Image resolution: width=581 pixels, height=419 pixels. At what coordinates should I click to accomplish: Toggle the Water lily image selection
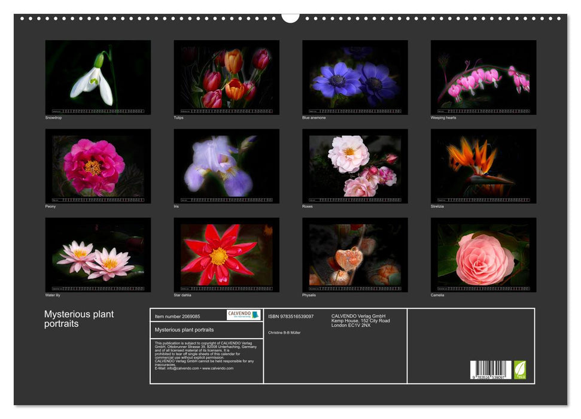[99, 254]
